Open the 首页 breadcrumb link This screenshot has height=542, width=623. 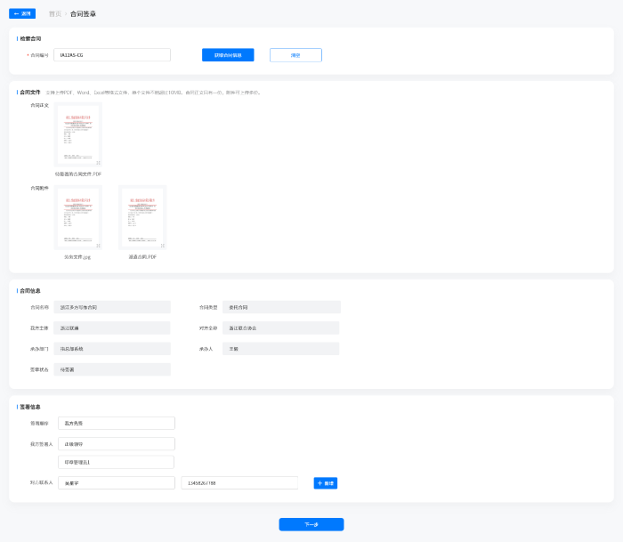(55, 14)
